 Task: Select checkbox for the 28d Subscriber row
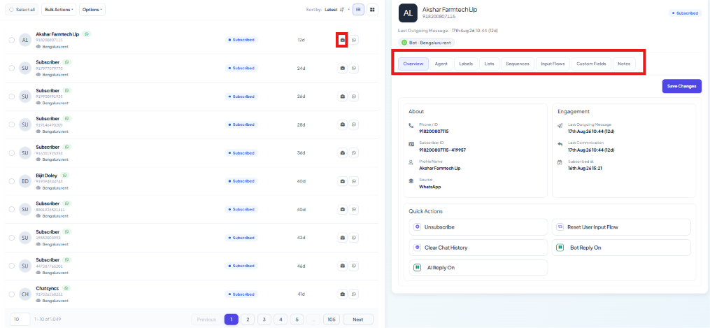(x=12, y=124)
